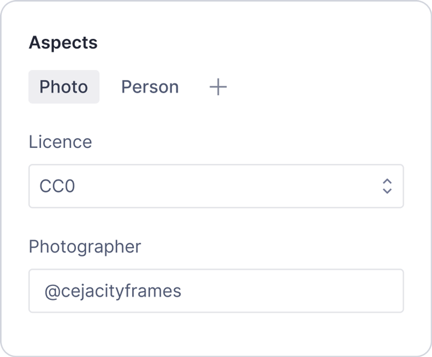The width and height of the screenshot is (432, 357).
Task: Select the CC0 value in Licence combo box
Action: pos(57,186)
